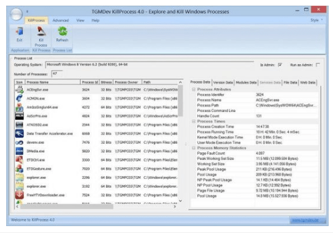Click the ATKOSD2.exe process icon

point(20,125)
